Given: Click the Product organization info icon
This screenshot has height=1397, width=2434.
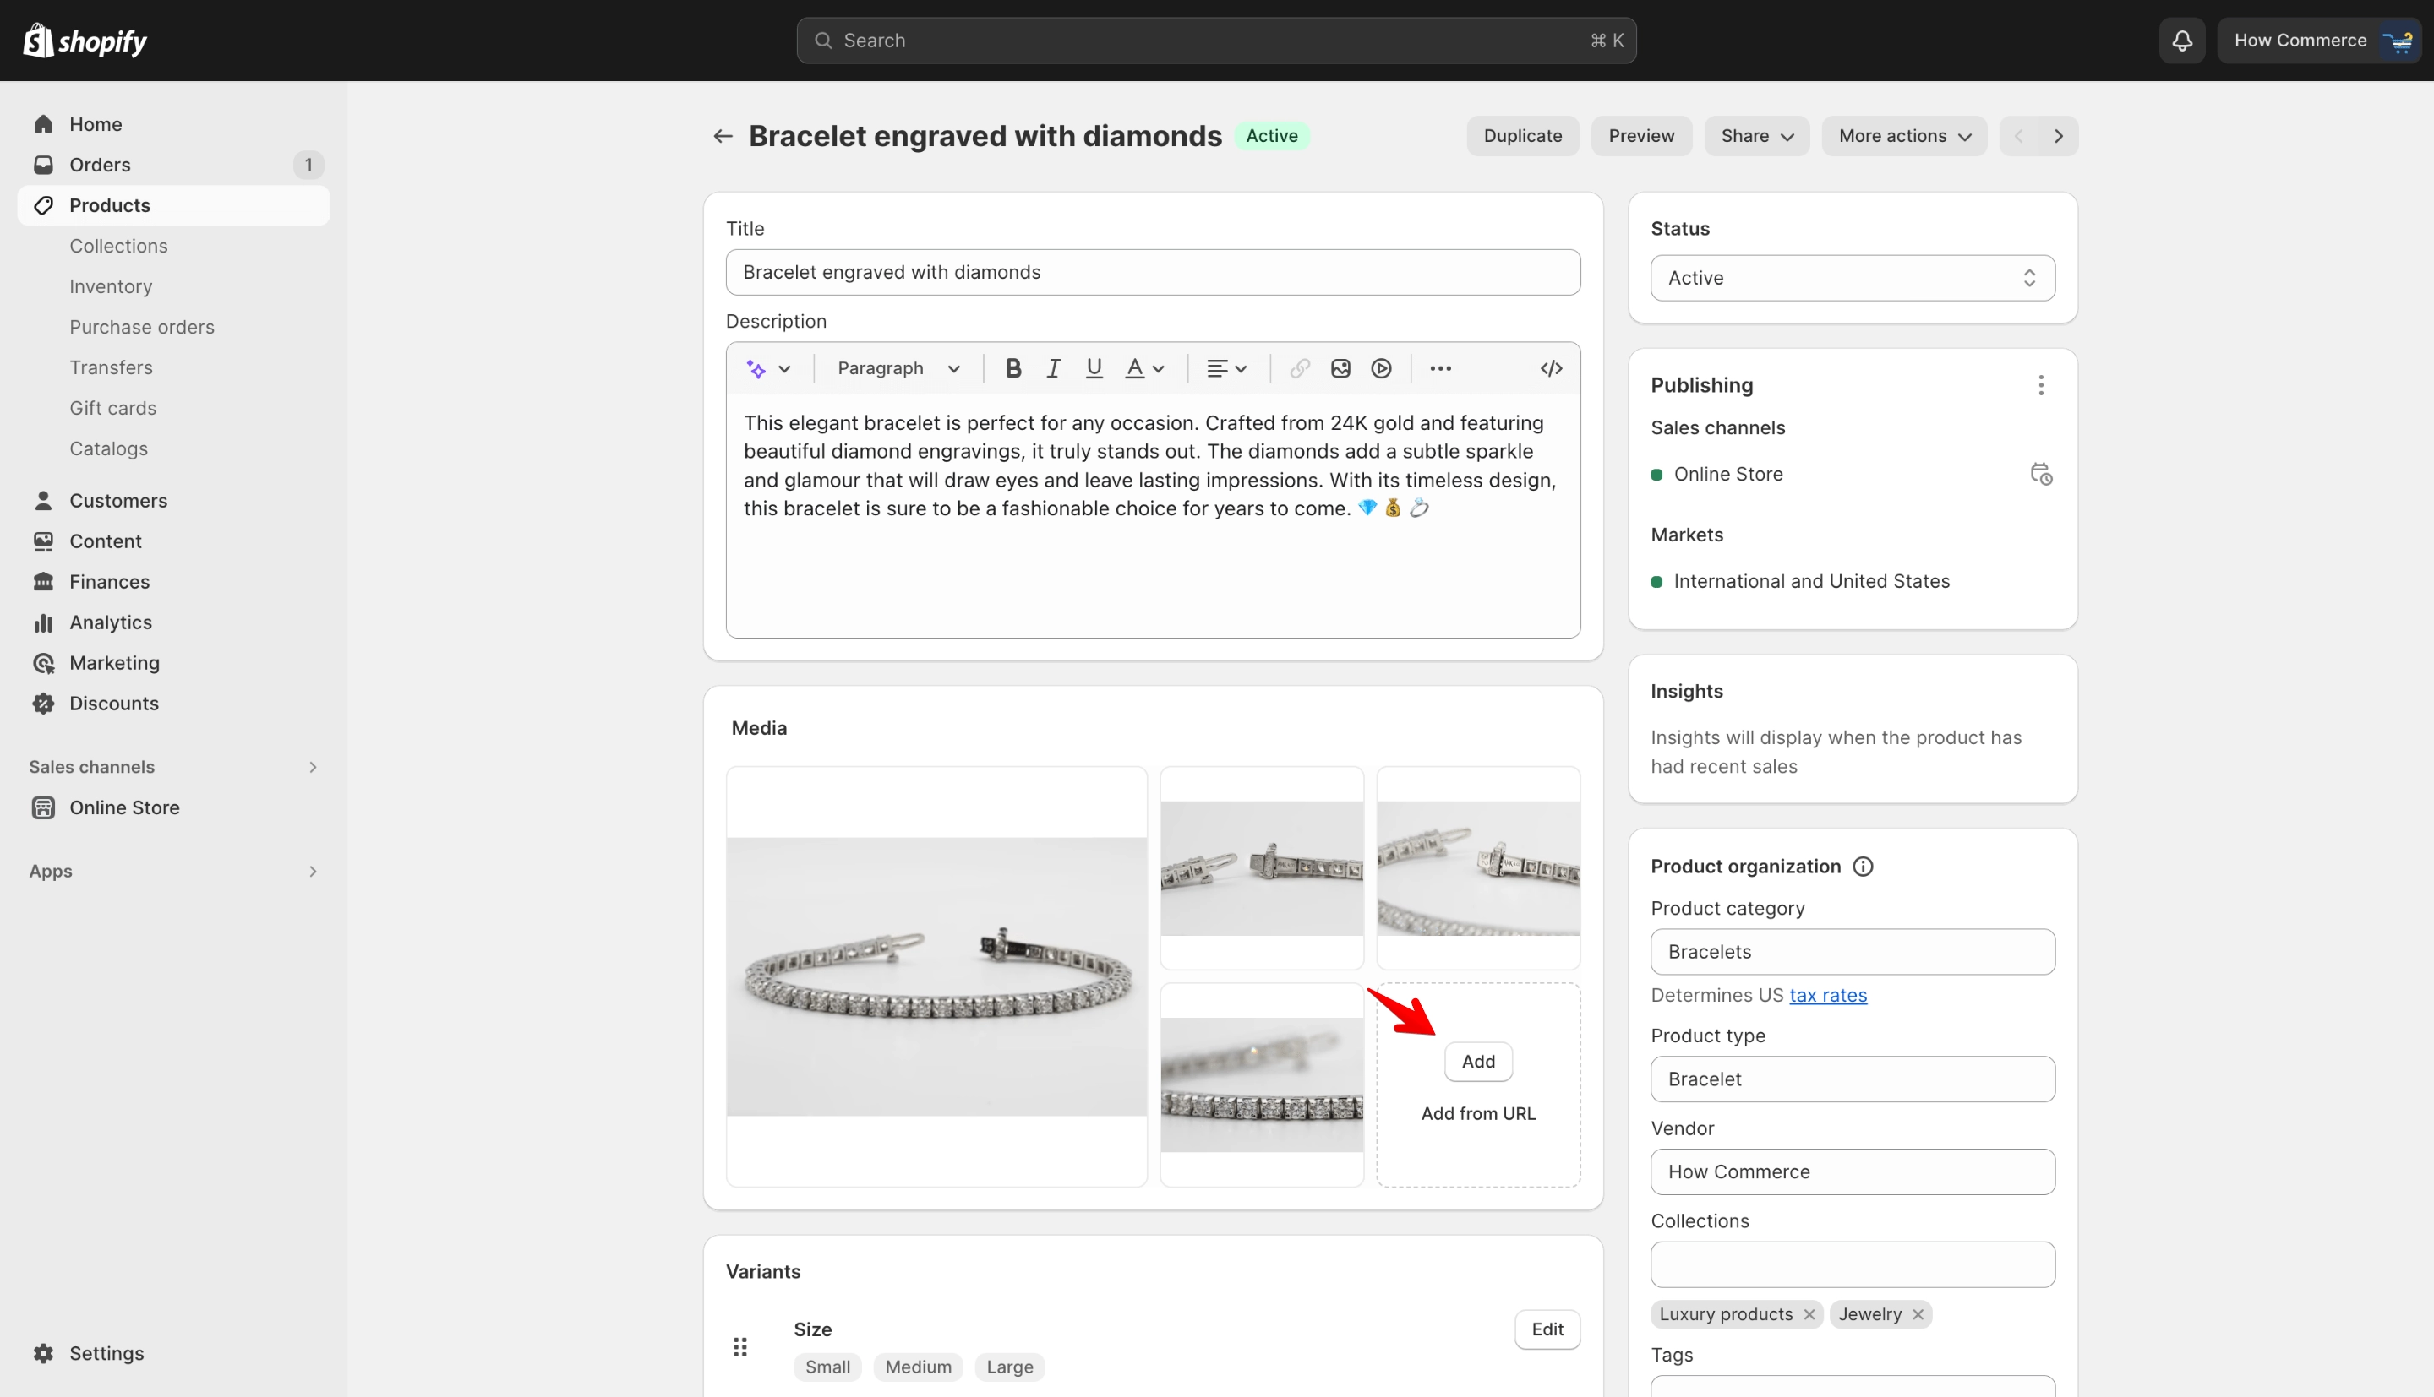Looking at the screenshot, I should [x=1862, y=867].
